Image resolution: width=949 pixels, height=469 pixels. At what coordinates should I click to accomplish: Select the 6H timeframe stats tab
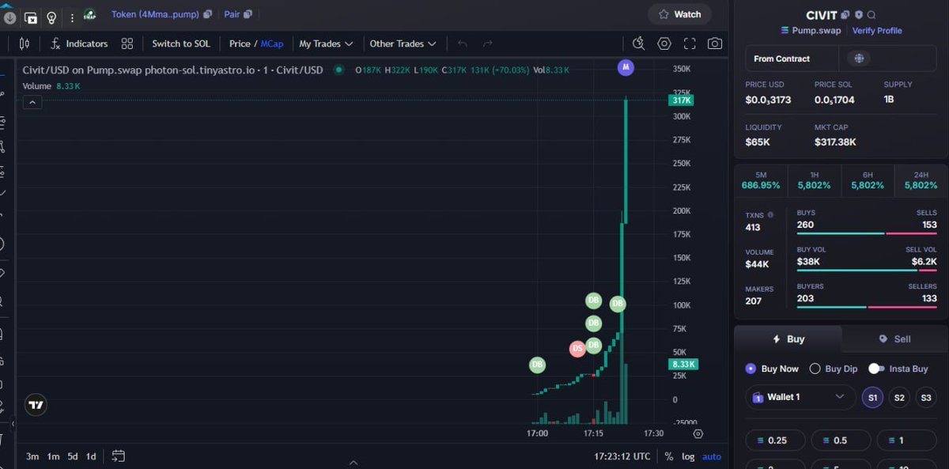868,180
